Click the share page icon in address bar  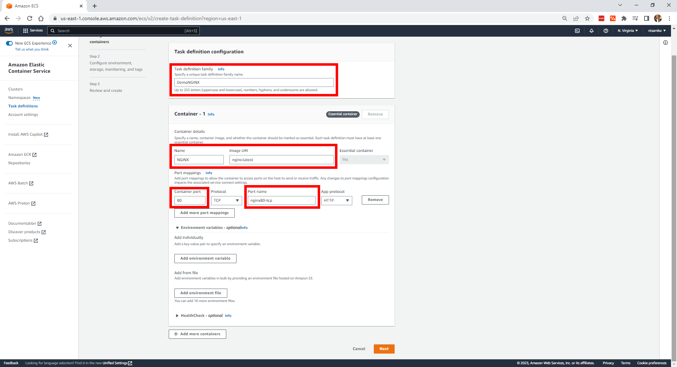[x=576, y=18]
